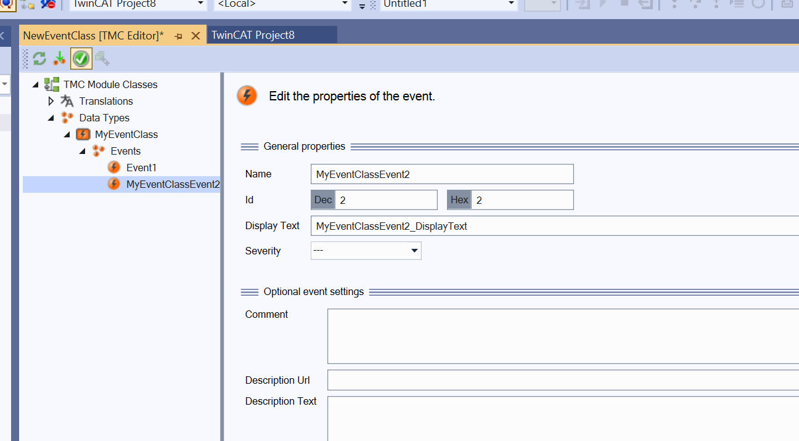
Task: Close the NewEventClass TMC Editor tab
Action: click(x=195, y=36)
